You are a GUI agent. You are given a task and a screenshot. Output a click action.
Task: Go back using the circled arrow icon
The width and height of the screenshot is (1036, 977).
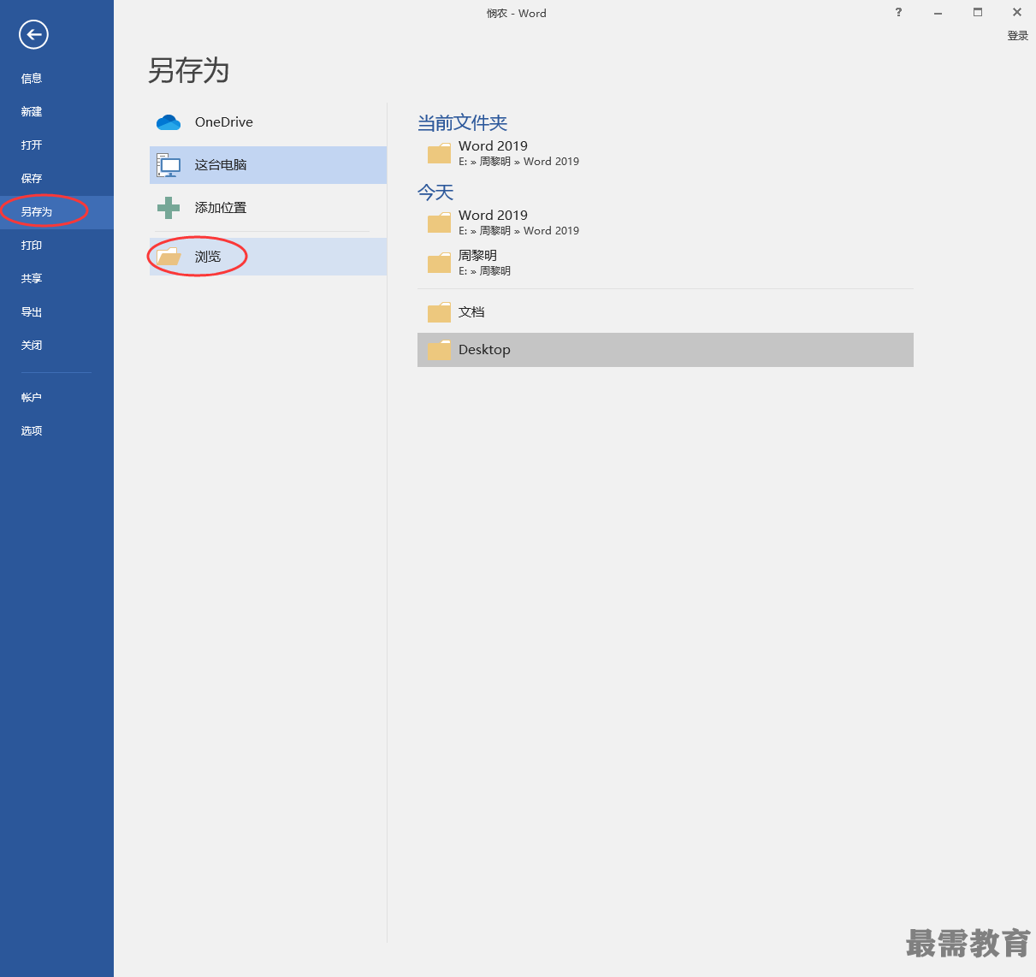pyautogui.click(x=33, y=34)
